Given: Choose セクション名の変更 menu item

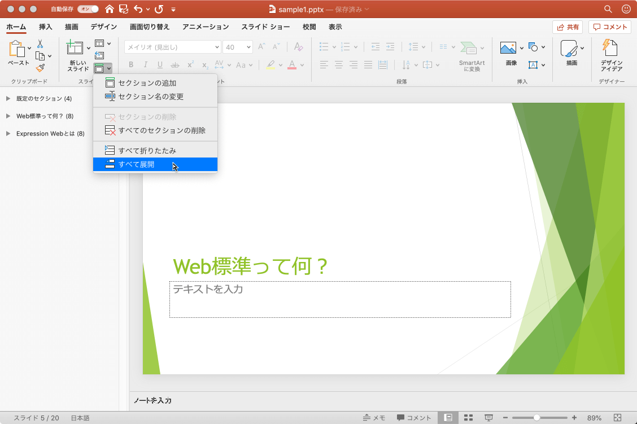Looking at the screenshot, I should click(x=155, y=96).
